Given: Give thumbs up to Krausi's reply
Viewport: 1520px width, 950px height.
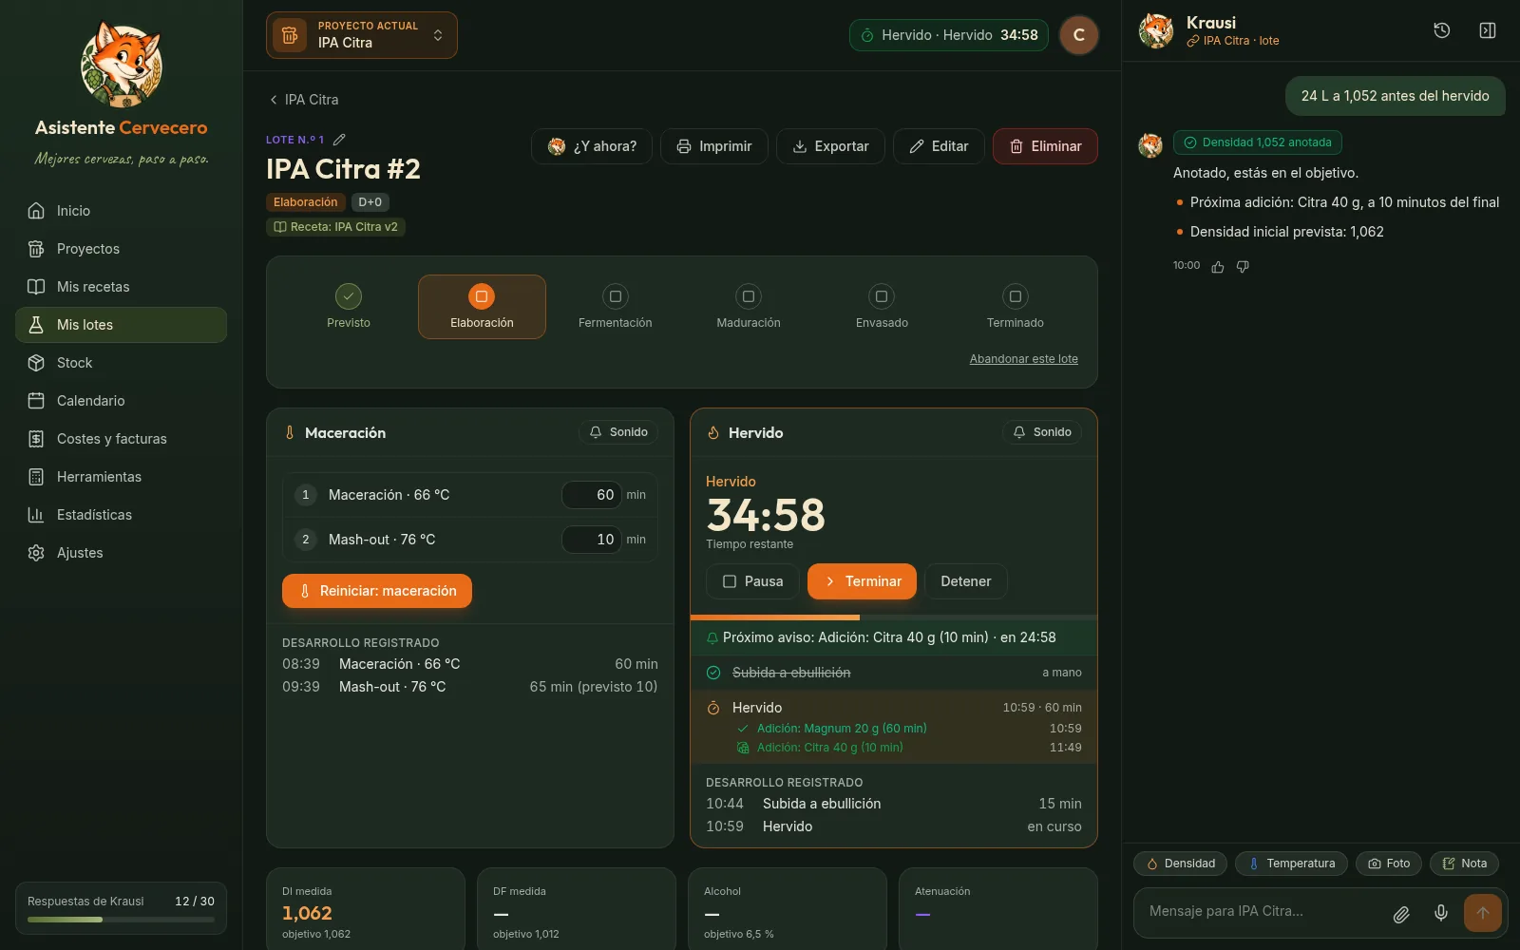Looking at the screenshot, I should click(x=1218, y=267).
